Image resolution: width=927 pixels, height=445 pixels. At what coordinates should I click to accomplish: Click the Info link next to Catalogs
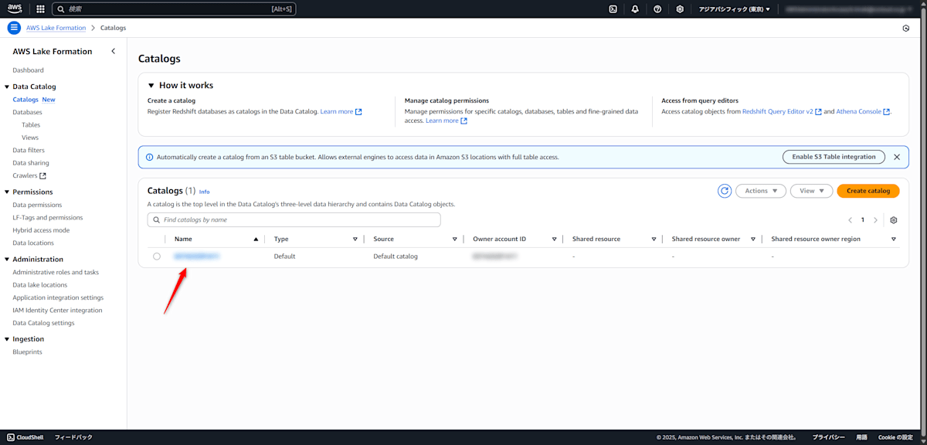tap(204, 192)
